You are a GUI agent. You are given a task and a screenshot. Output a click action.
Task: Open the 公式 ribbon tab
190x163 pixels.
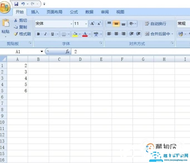tap(74, 12)
